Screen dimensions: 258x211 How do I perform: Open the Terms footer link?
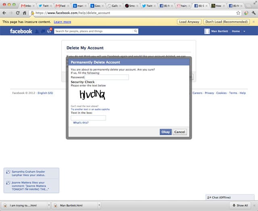233,93
